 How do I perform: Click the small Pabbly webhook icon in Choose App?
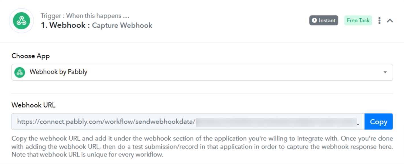(20, 72)
